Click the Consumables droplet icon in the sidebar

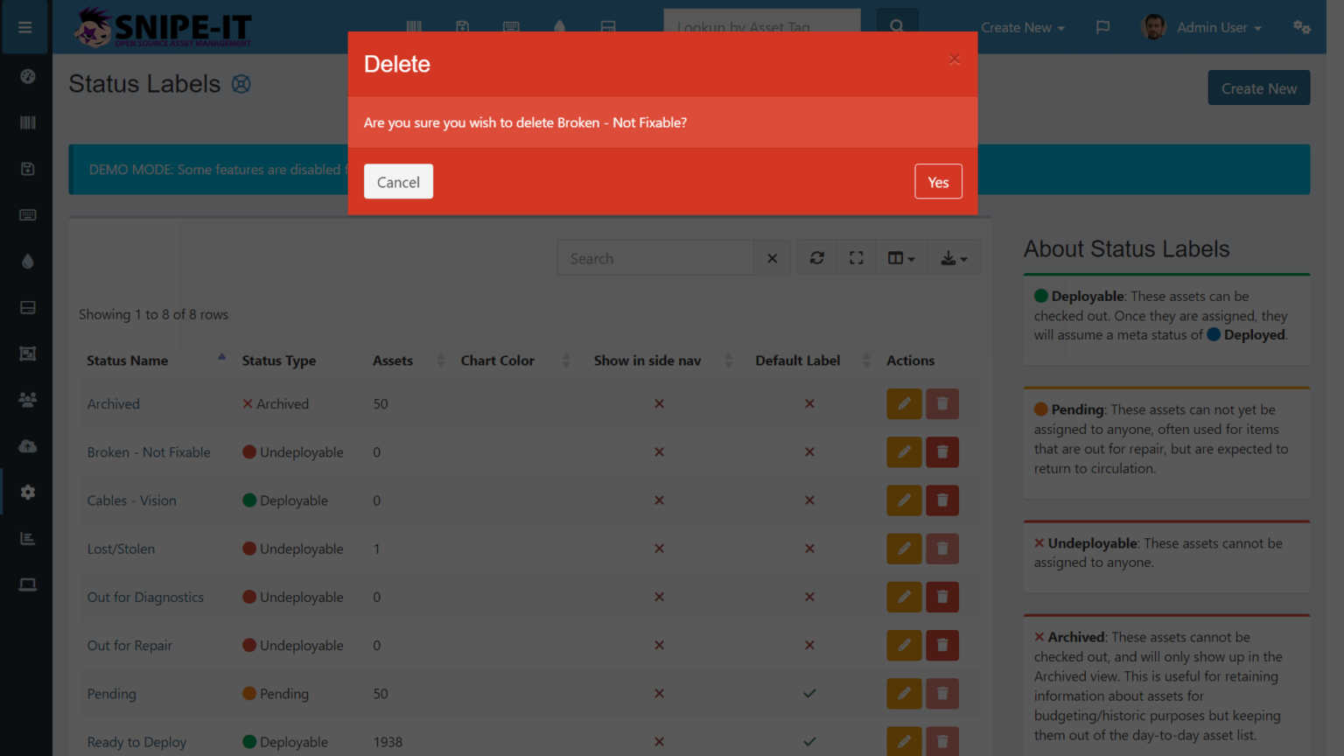coord(26,261)
